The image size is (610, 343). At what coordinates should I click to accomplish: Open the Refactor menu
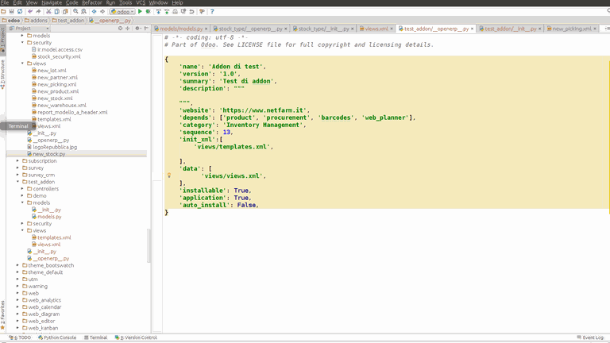pyautogui.click(x=92, y=2)
